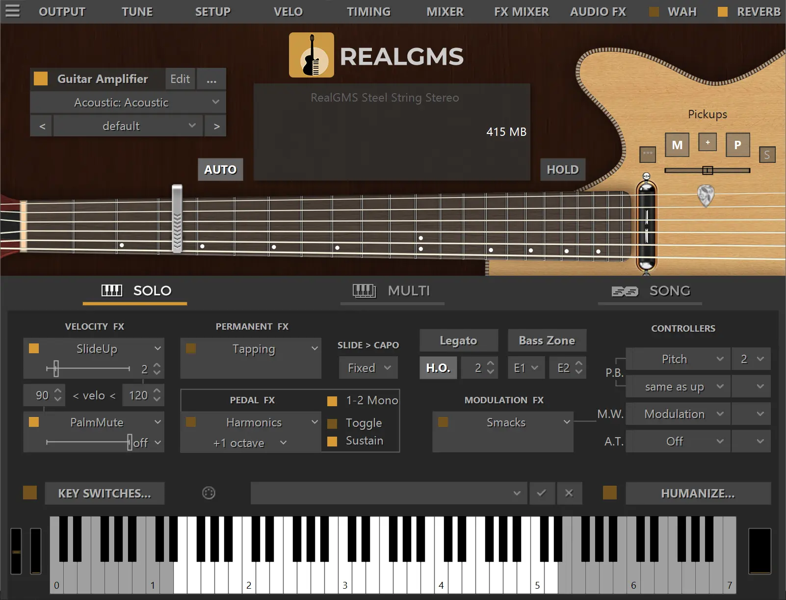Toggle the REVERB effect on/off
The height and width of the screenshot is (600, 786).
(x=723, y=11)
